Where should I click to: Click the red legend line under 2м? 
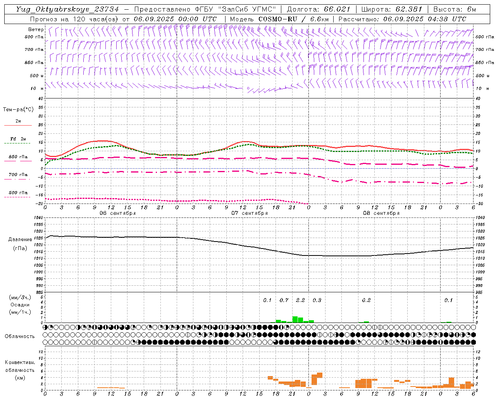pyautogui.click(x=18, y=126)
